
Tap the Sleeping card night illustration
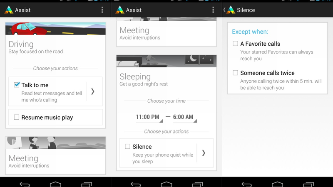(x=166, y=61)
